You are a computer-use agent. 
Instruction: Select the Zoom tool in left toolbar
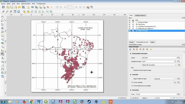click(x=2, y=21)
